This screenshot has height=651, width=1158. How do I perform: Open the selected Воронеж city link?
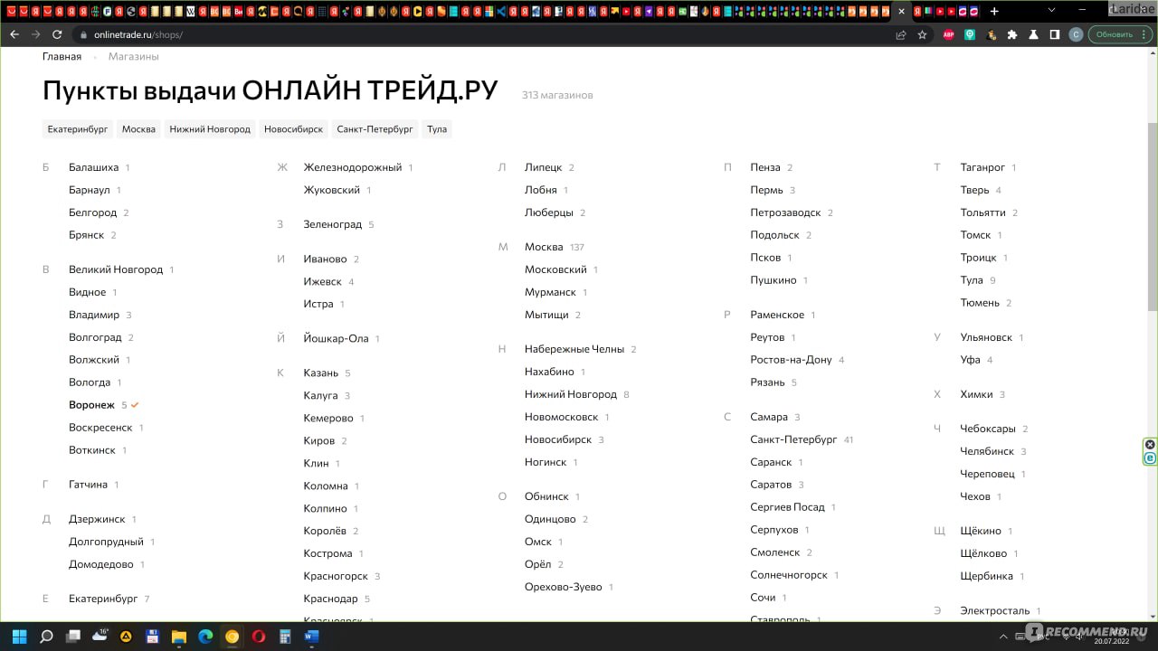click(x=91, y=405)
